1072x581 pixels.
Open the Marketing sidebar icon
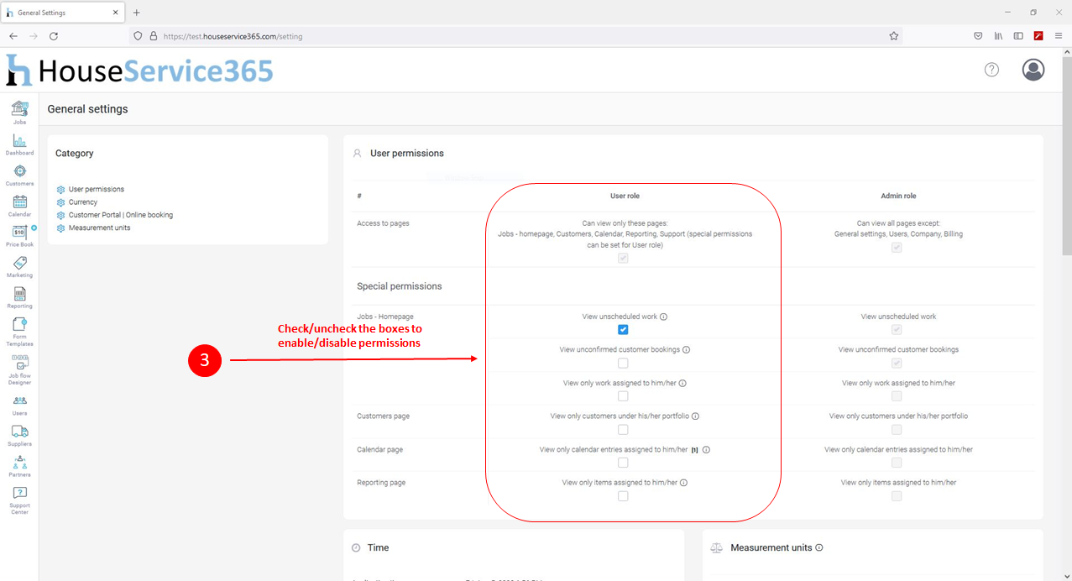(x=19, y=267)
